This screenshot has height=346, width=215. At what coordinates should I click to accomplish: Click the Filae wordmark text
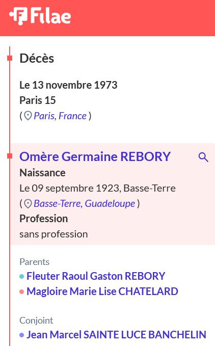click(x=51, y=16)
